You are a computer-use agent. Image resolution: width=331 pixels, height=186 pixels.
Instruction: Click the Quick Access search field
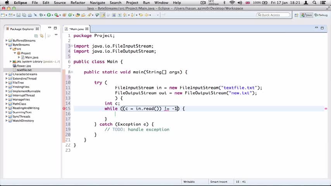tap(273, 15)
